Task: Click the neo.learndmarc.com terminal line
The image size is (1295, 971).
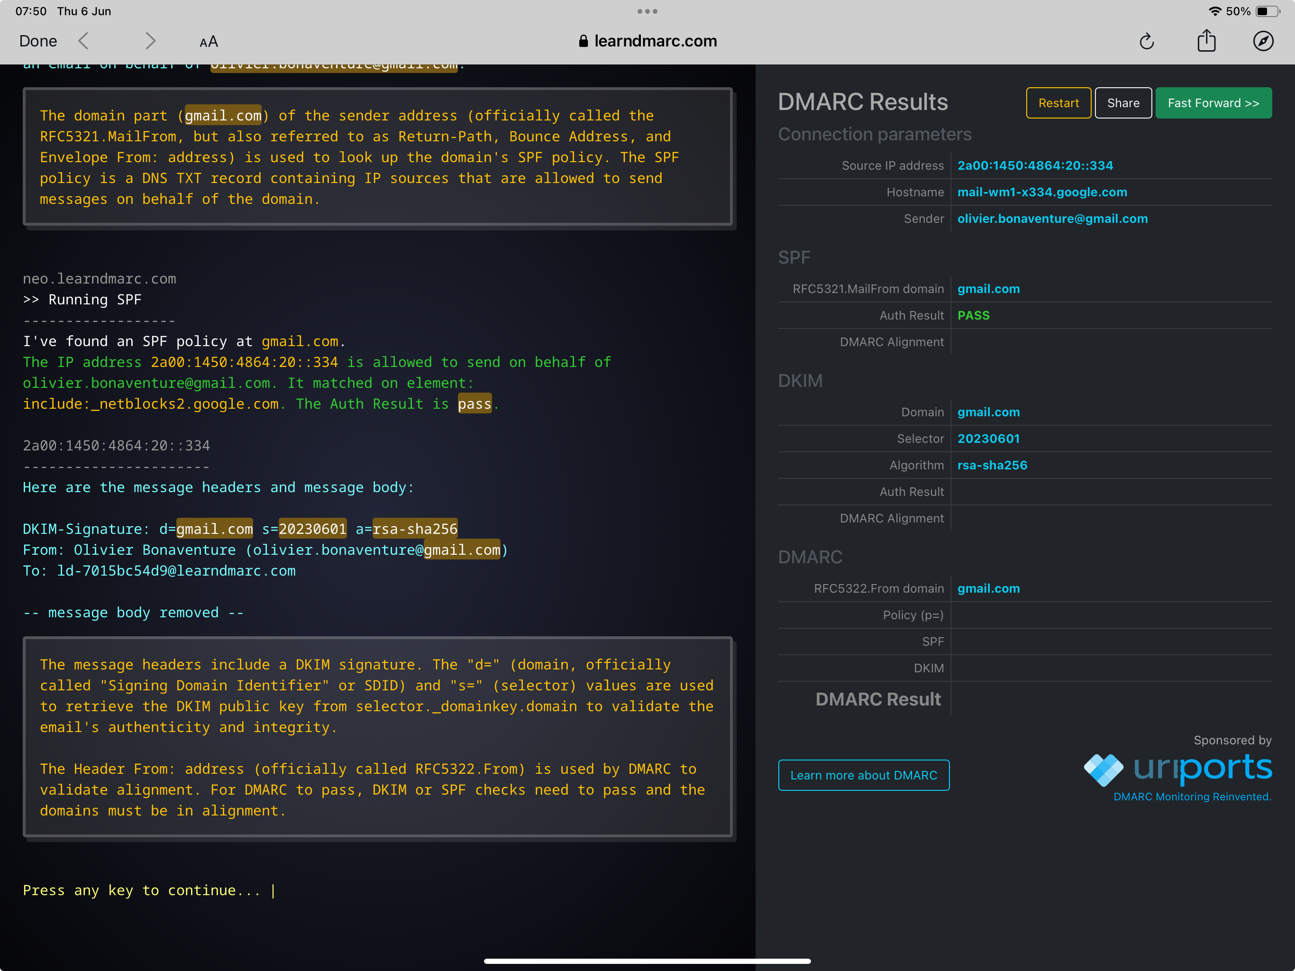Action: pyautogui.click(x=100, y=279)
